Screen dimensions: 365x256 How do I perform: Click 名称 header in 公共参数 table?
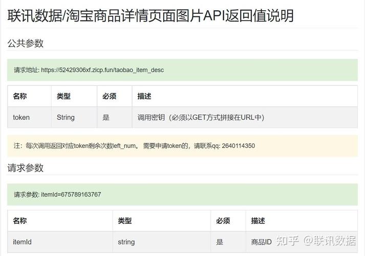click(20, 96)
